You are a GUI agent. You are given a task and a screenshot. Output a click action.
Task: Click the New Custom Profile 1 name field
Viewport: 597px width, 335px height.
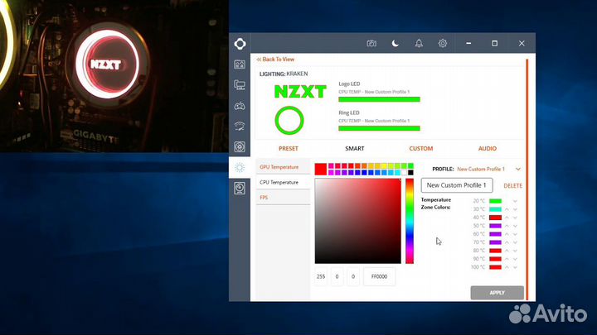pyautogui.click(x=457, y=185)
